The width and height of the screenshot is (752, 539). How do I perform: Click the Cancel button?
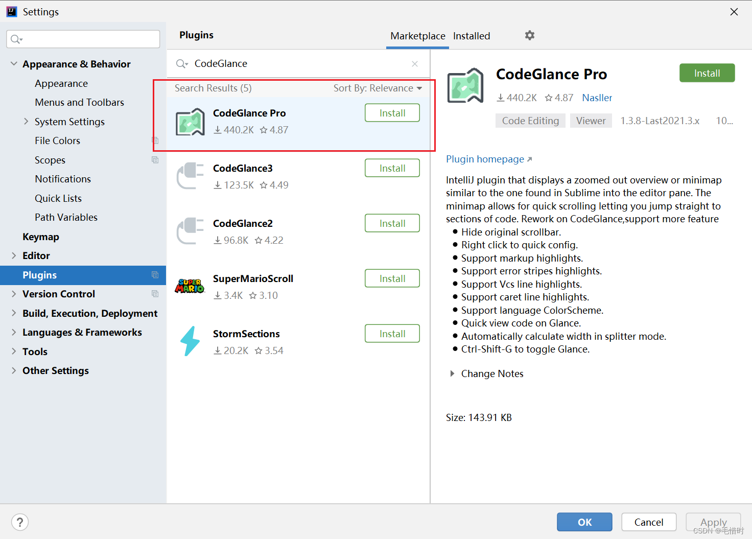(x=649, y=522)
